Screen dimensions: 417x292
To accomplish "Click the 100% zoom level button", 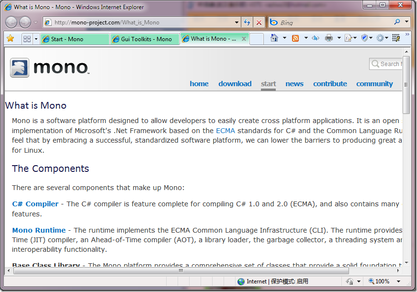I will 379,281.
